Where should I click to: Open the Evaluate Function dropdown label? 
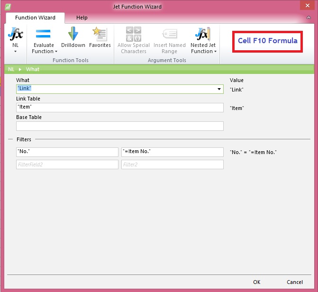point(45,51)
